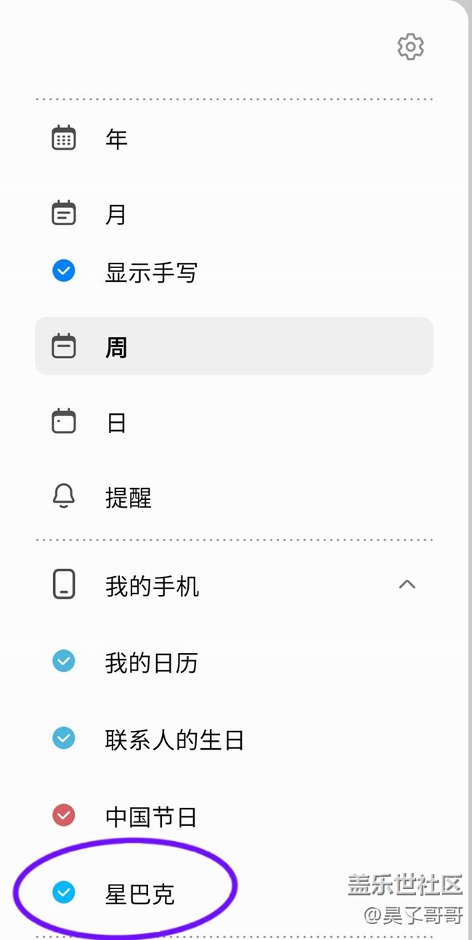Click the My Phone device icon
This screenshot has height=940, width=472.
click(x=64, y=585)
